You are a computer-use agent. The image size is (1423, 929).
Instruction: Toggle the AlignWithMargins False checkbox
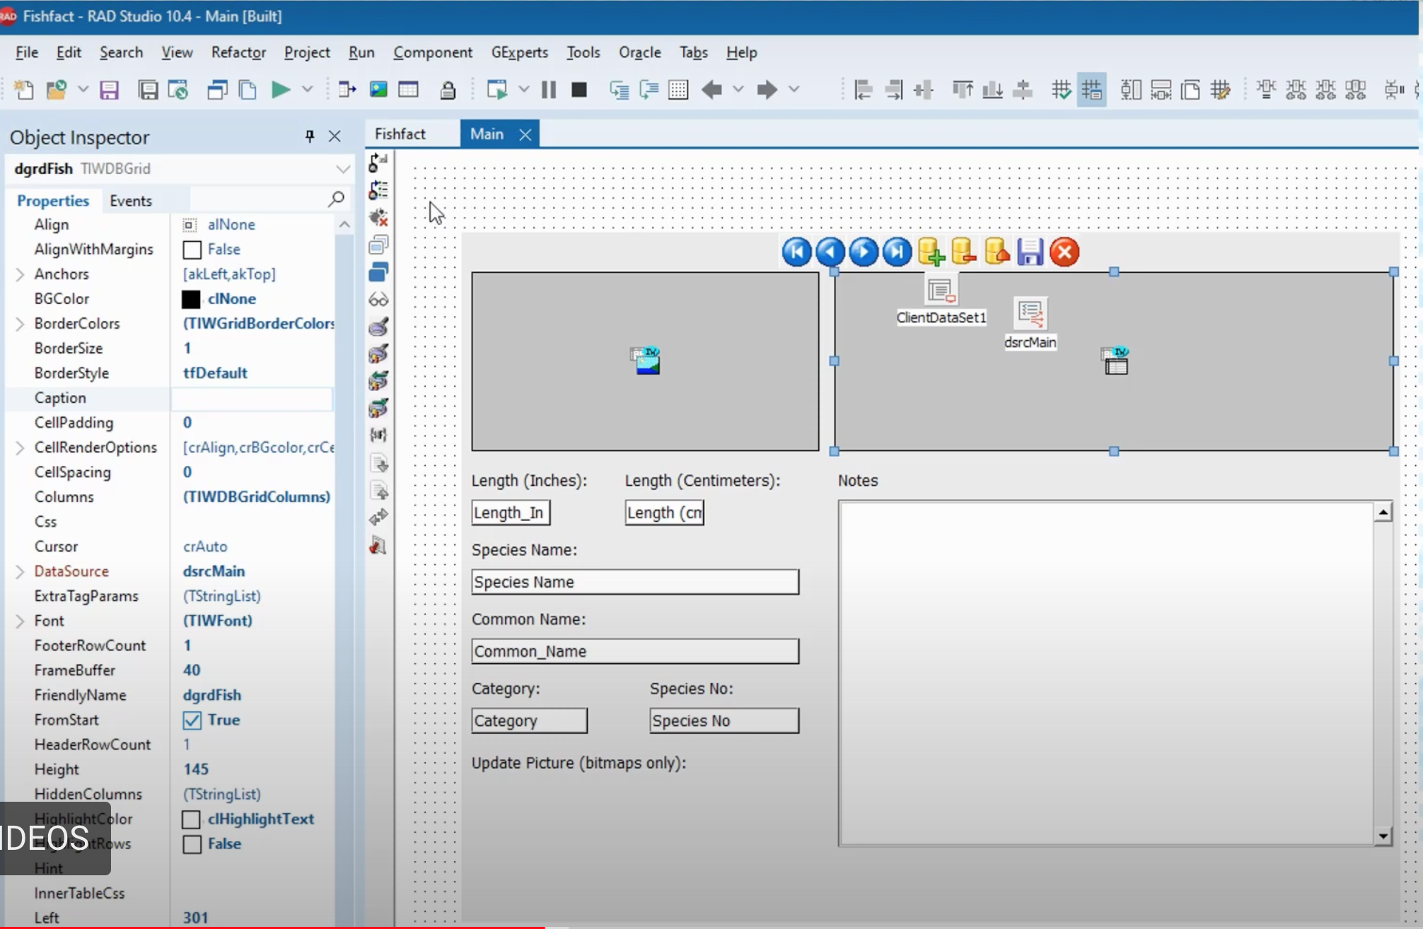click(192, 250)
